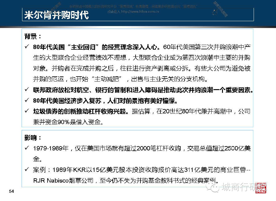Select line starting 并购的厄运，也开始"主动减肥"
The height and width of the screenshot is (201, 276).
(x=121, y=79)
